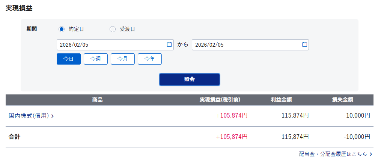Click the arrow after the 配当金・分配金履歴 link
Image resolution: width=378 pixels, height=159 pixels.
[x=371, y=154]
